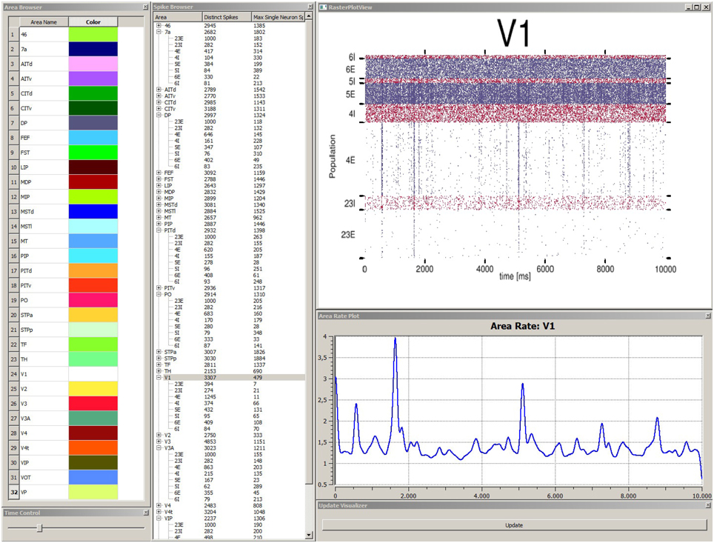Open the V1 white color swatch
The width and height of the screenshot is (714, 543).
pos(93,374)
